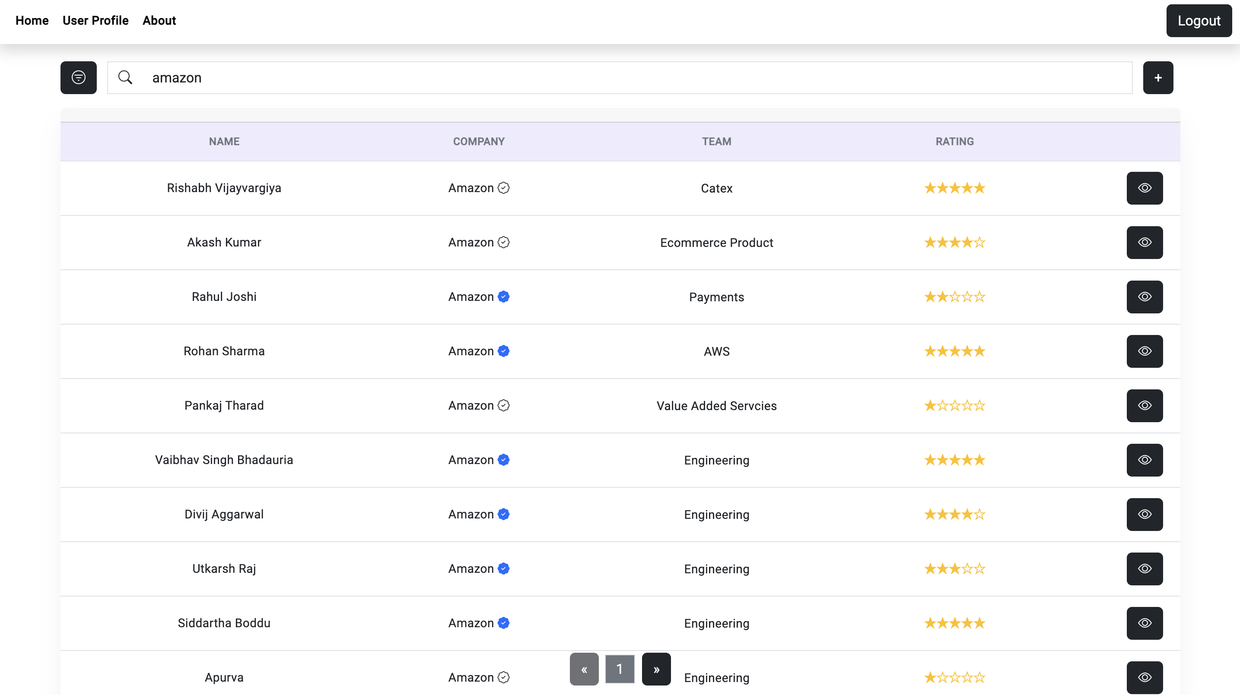
Task: Click the name Rahul Joshi
Action: tap(224, 296)
